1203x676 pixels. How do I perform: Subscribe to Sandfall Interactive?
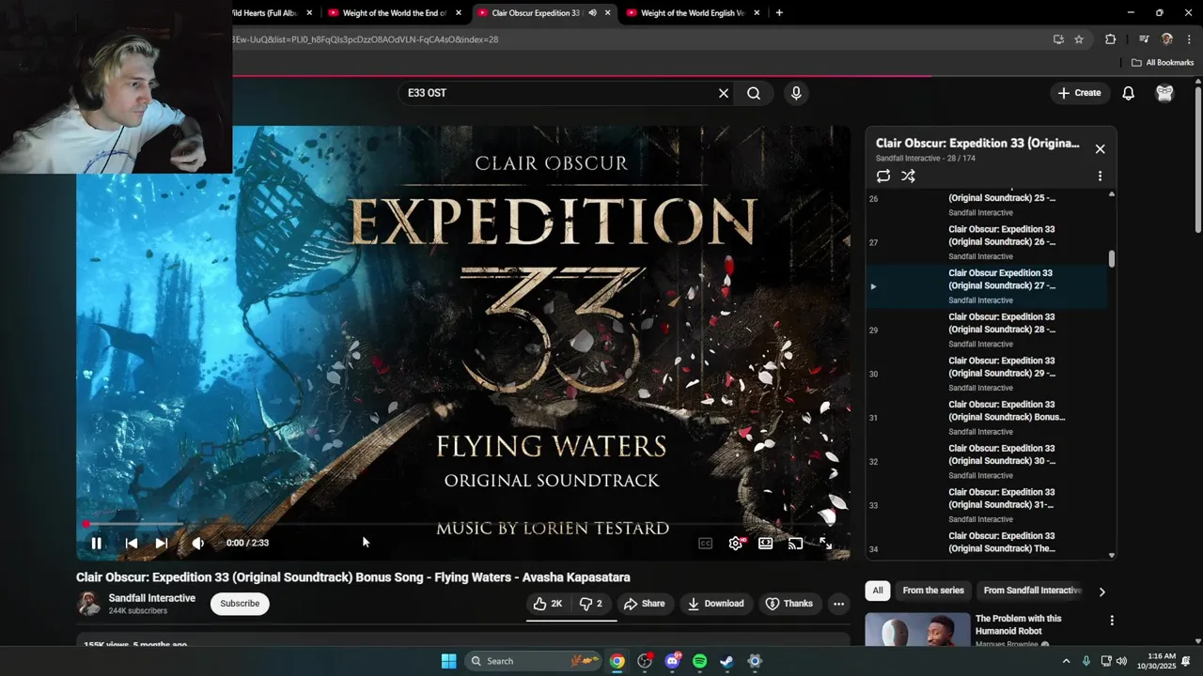click(240, 604)
